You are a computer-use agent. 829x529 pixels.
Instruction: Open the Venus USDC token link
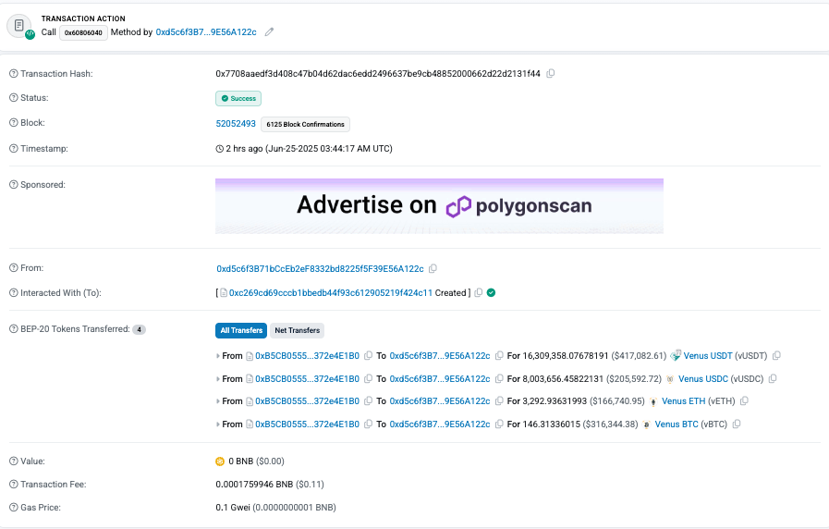coord(703,379)
